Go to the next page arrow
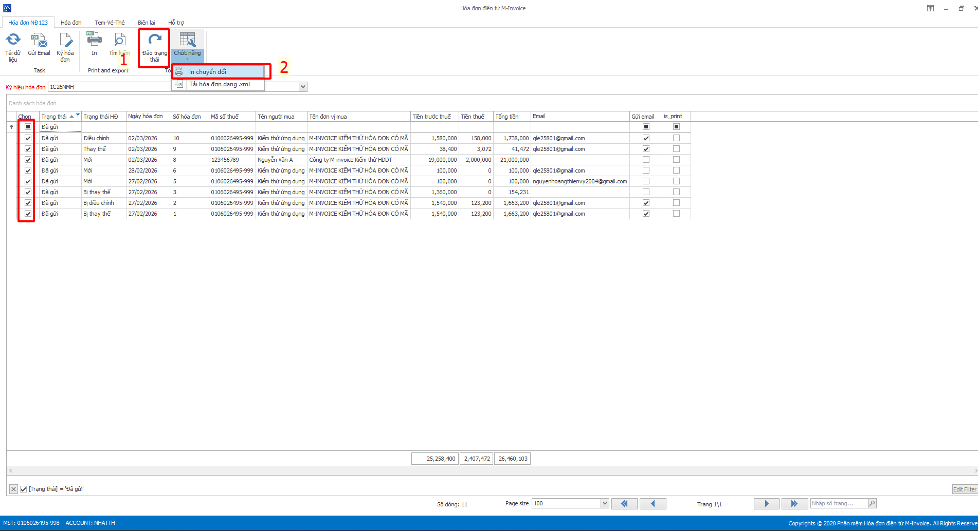The width and height of the screenshot is (978, 531). click(x=766, y=504)
